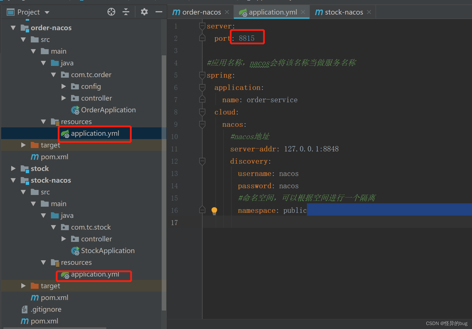472x329 pixels.
Task: Hide the Project panel with minus icon
Action: coord(159,12)
